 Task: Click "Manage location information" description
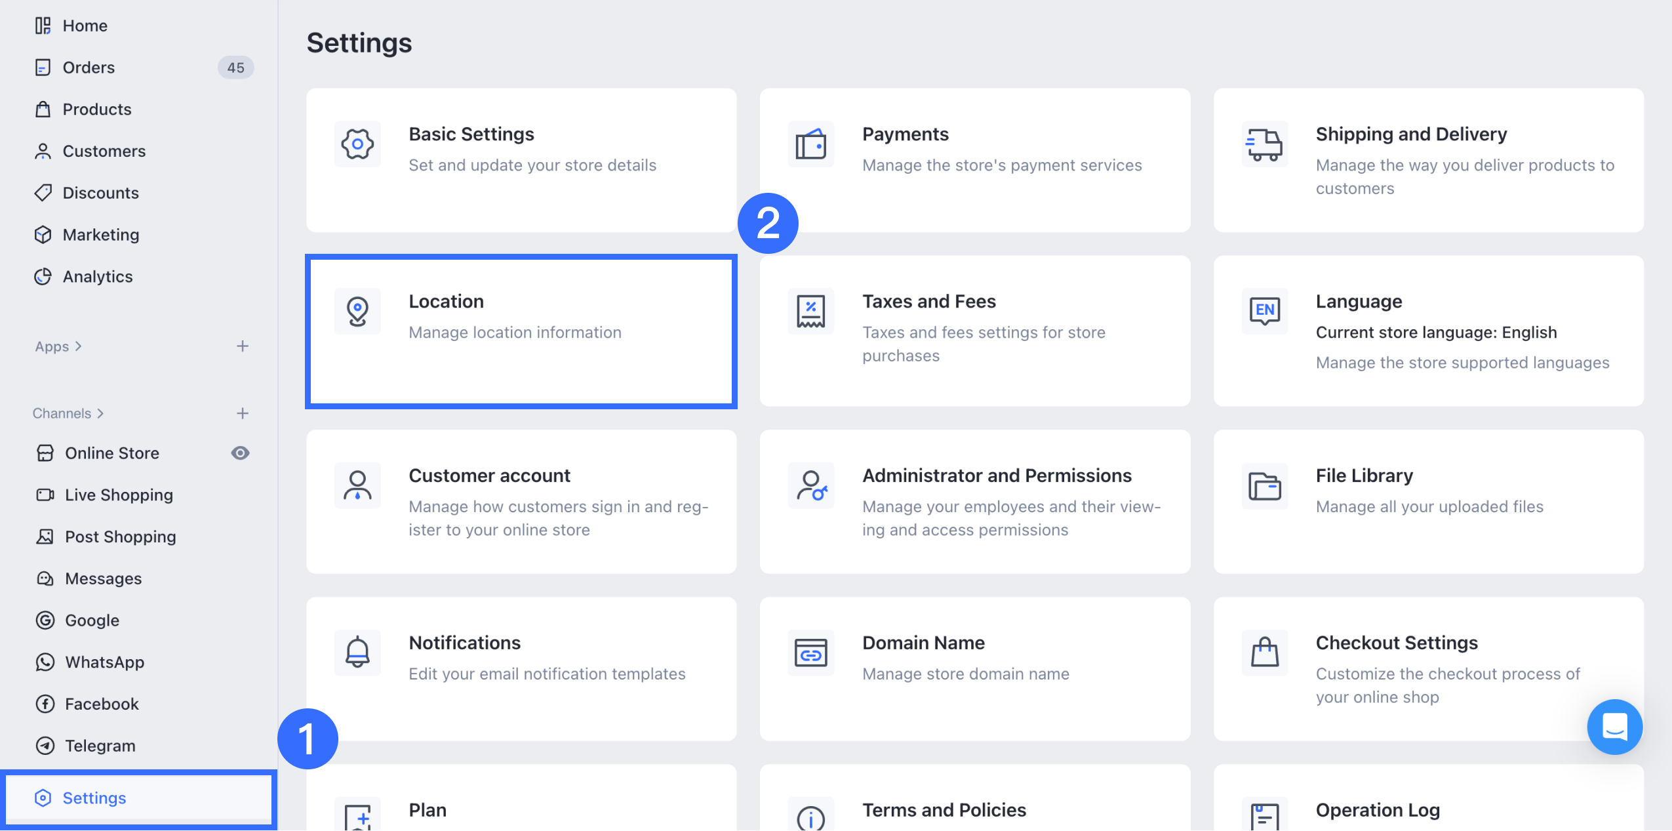coord(515,333)
